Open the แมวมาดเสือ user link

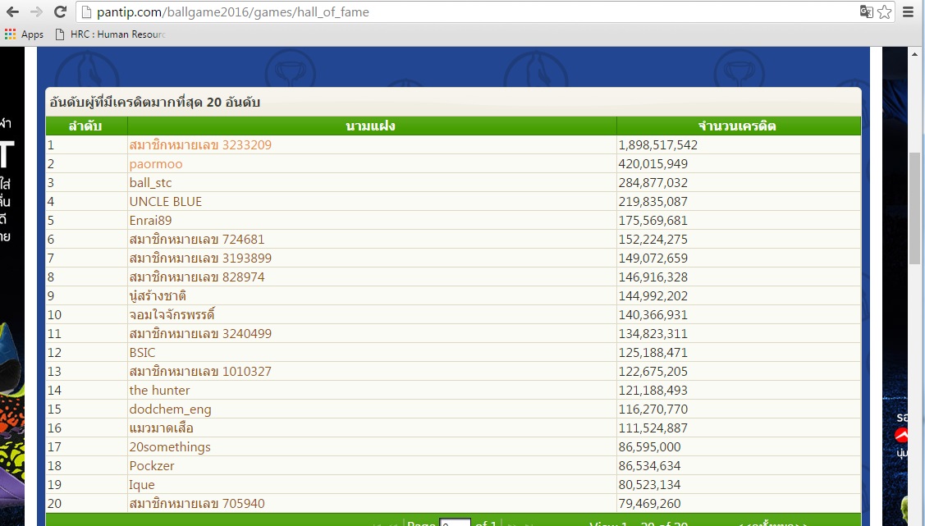pyautogui.click(x=161, y=428)
